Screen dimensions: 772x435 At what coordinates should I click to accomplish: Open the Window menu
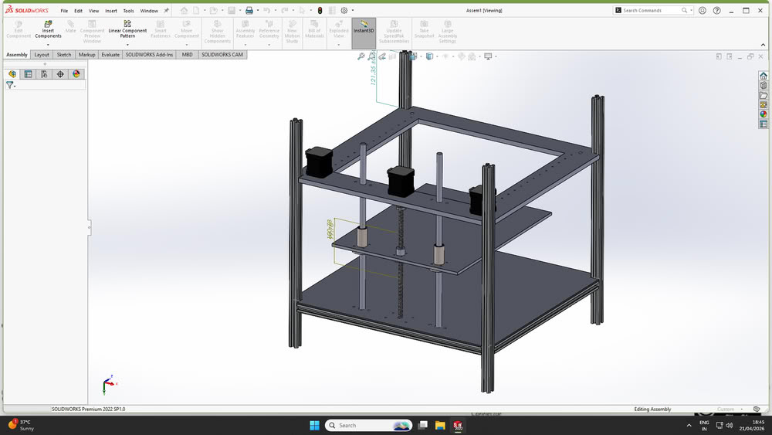pyautogui.click(x=149, y=11)
